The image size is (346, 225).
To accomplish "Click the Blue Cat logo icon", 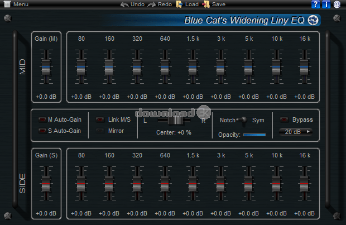I will pyautogui.click(x=313, y=20).
